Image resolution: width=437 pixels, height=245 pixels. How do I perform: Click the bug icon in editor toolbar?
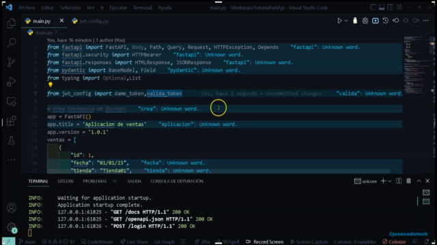(x=365, y=21)
